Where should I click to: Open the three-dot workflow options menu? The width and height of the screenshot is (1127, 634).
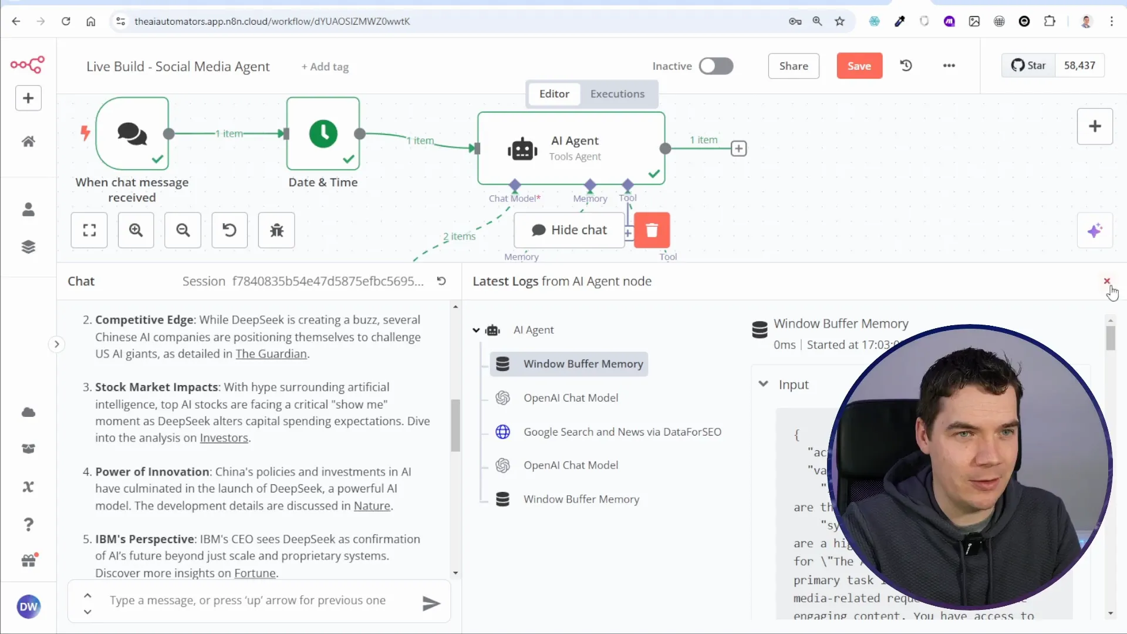[949, 66]
